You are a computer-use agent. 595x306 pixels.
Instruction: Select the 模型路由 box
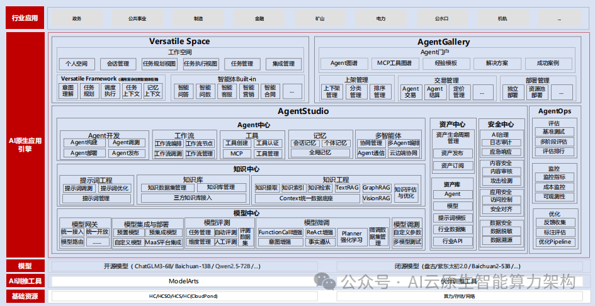click(72, 241)
